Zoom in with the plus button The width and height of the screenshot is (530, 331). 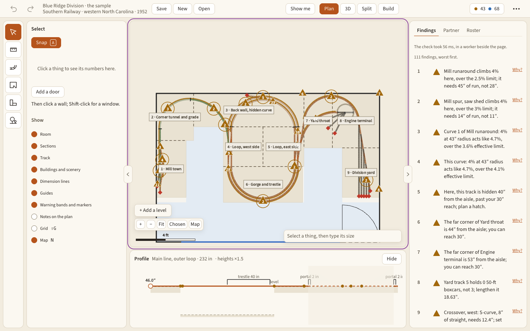pyautogui.click(x=141, y=224)
